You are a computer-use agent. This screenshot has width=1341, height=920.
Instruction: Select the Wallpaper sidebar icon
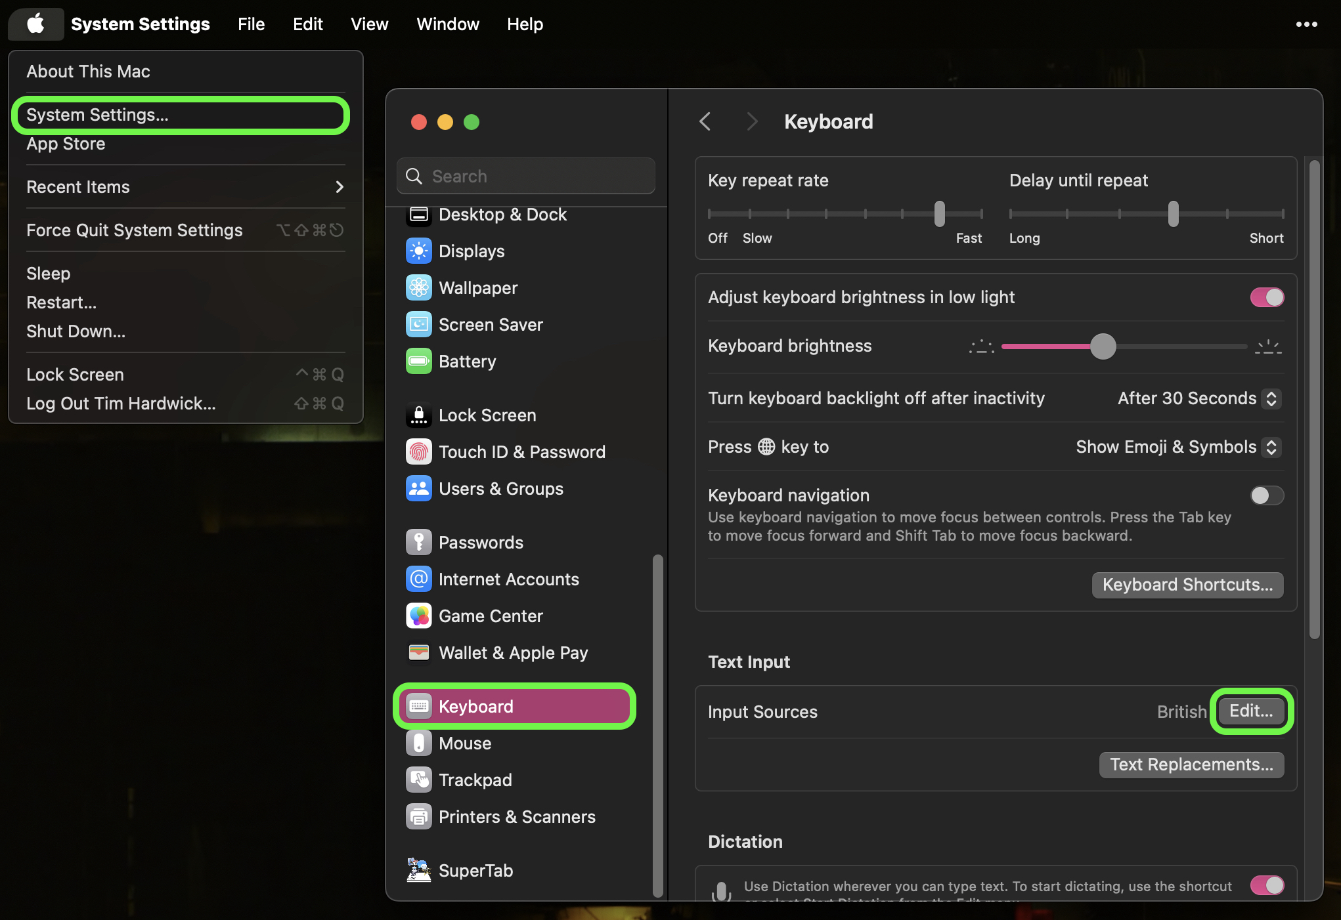(419, 288)
